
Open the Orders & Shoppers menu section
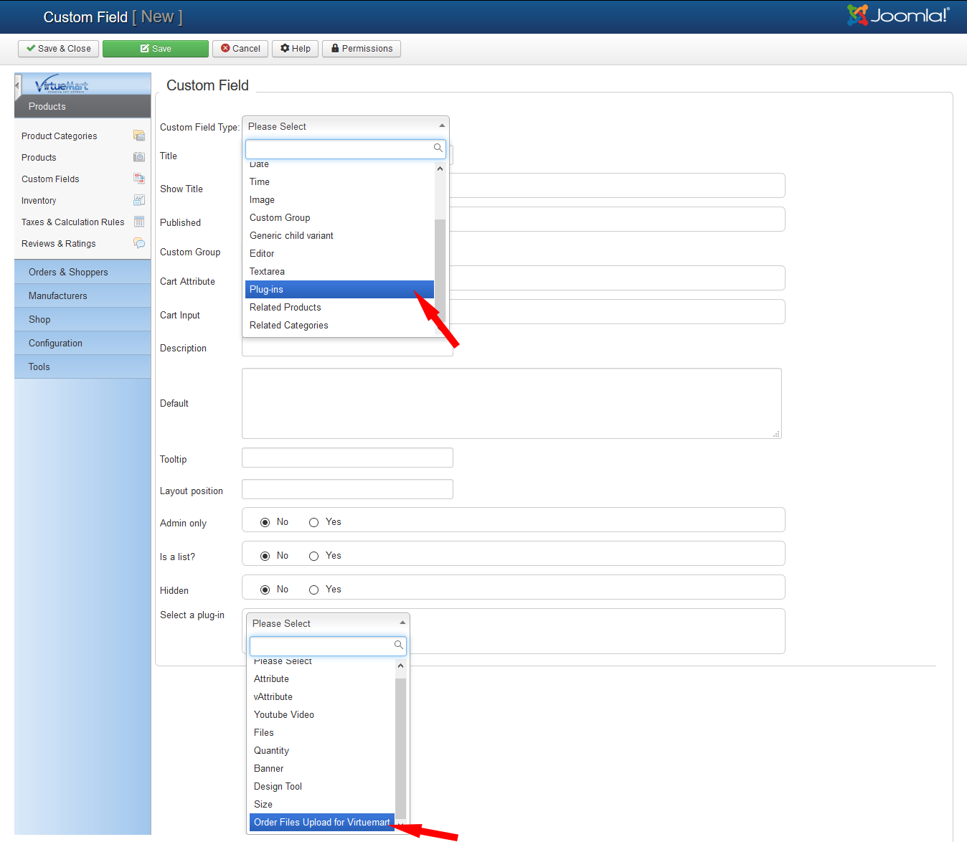(x=68, y=273)
